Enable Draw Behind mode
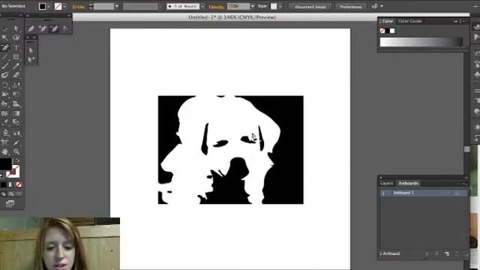The height and width of the screenshot is (270, 480). pos(11,194)
